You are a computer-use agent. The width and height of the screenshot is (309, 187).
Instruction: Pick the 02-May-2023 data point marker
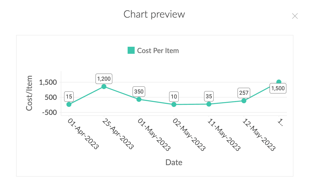click(174, 104)
